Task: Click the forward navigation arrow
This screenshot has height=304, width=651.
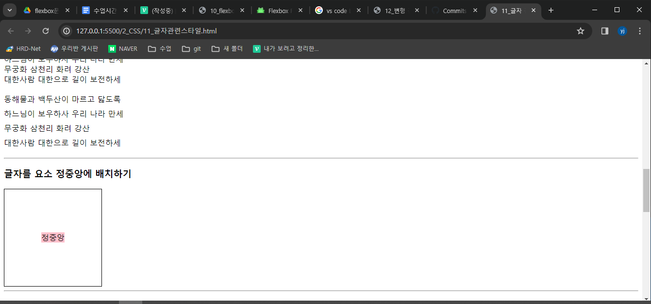Action: [28, 30]
